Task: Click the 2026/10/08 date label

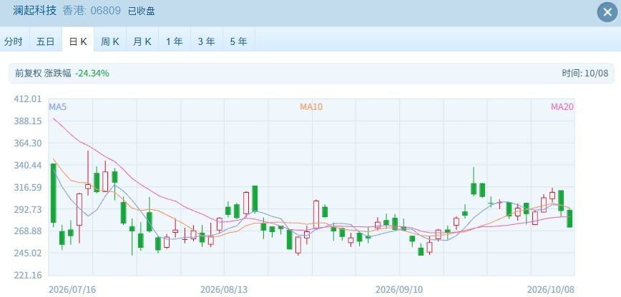Action: point(550,290)
